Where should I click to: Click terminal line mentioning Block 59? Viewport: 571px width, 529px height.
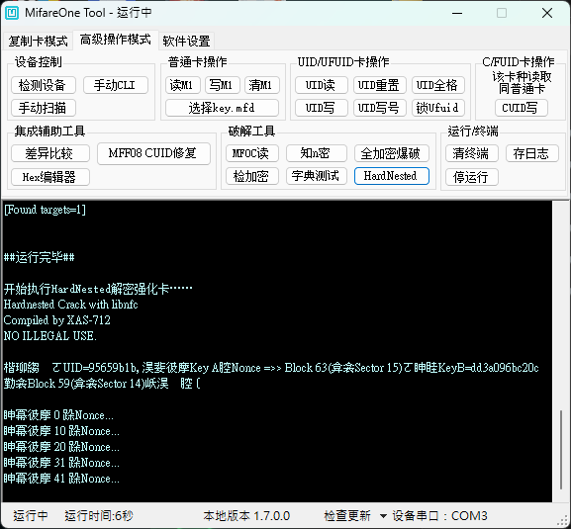click(102, 384)
